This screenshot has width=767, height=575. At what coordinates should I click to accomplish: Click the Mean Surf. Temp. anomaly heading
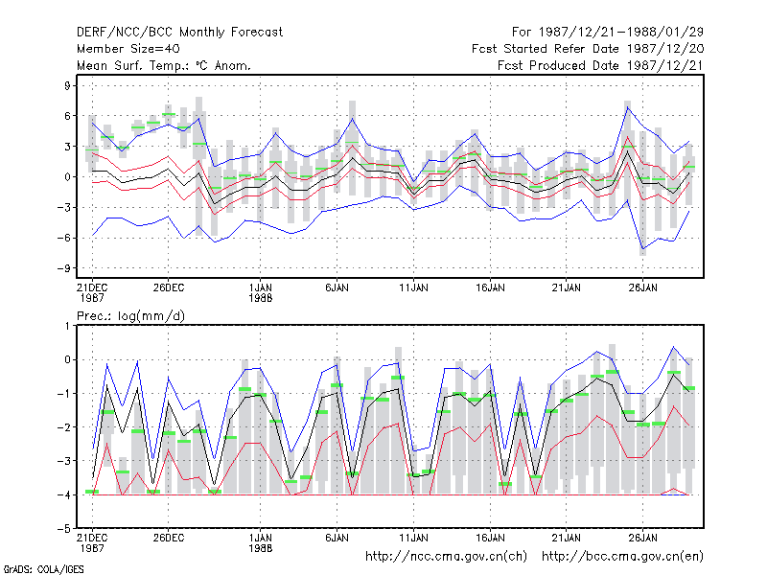[164, 65]
